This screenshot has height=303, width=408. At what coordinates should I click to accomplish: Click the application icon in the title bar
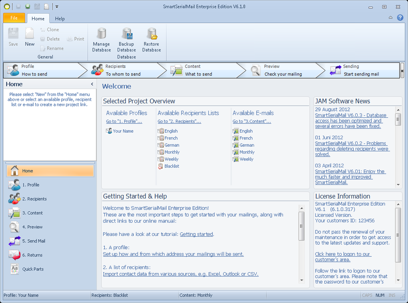pyautogui.click(x=7, y=6)
